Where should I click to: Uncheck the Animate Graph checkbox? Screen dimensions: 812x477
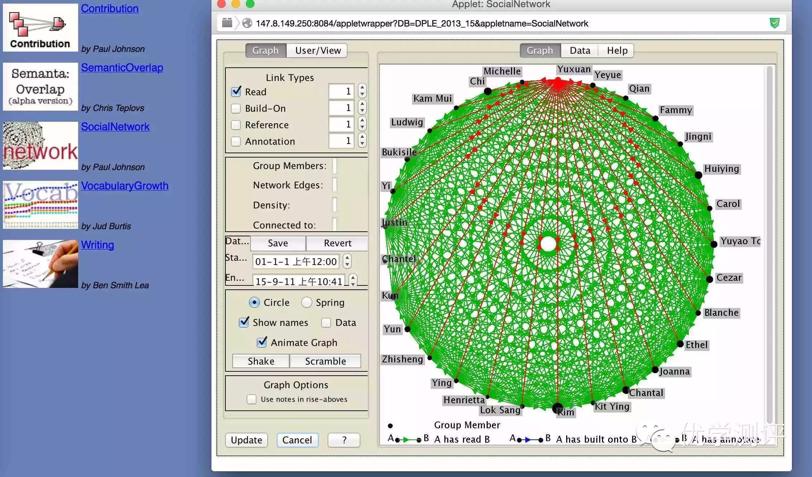tap(262, 342)
